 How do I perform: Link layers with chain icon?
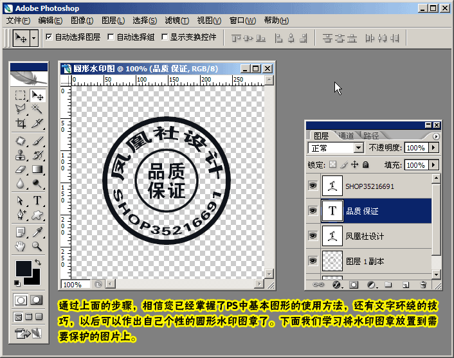(x=318, y=285)
